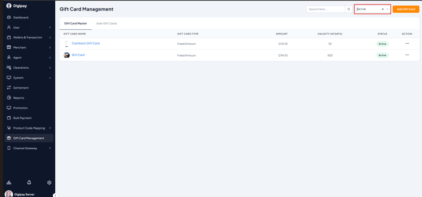Click the Merchant store icon

[x=9, y=47]
